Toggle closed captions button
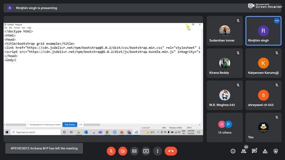Viewport: 285px width, 160px height. pyautogui.click(x=134, y=151)
